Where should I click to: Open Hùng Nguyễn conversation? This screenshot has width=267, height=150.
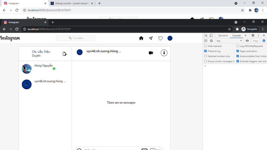tap(45, 69)
